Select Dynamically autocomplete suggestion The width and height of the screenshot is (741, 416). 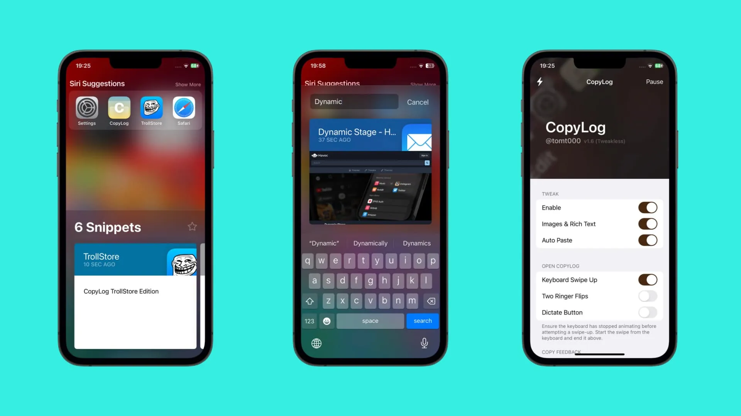click(x=370, y=243)
